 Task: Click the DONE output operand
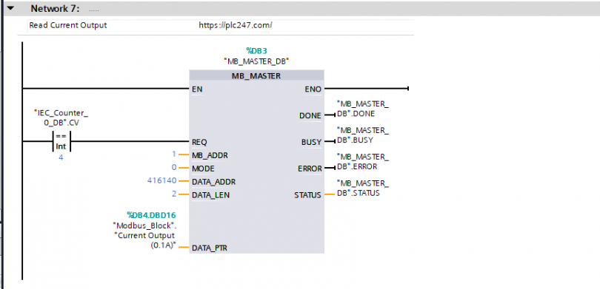point(363,109)
